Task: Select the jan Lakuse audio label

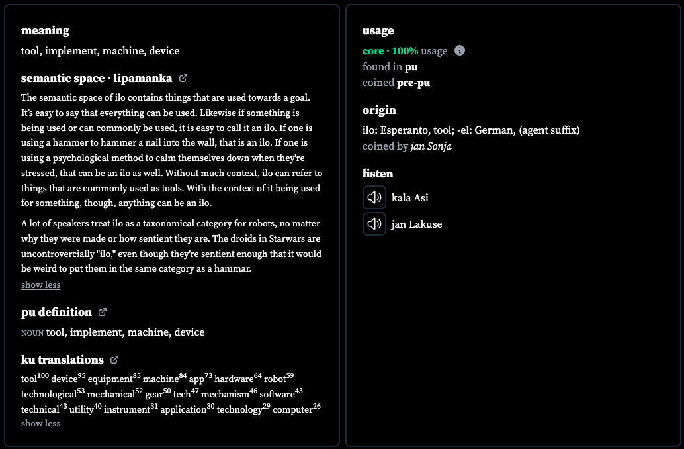Action: coord(417,224)
